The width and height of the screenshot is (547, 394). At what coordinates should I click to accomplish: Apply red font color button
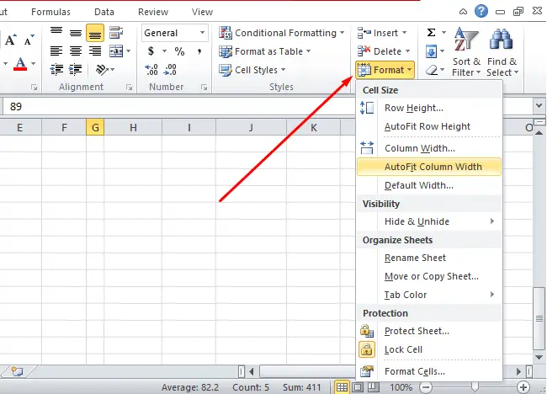[x=20, y=64]
